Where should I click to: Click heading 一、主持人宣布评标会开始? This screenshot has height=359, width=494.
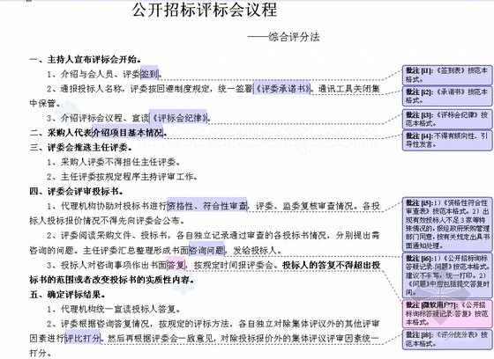coord(85,60)
